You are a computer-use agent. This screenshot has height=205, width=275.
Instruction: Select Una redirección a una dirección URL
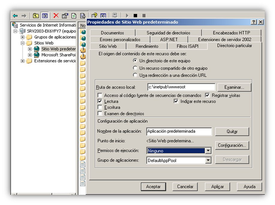[x=135, y=75]
